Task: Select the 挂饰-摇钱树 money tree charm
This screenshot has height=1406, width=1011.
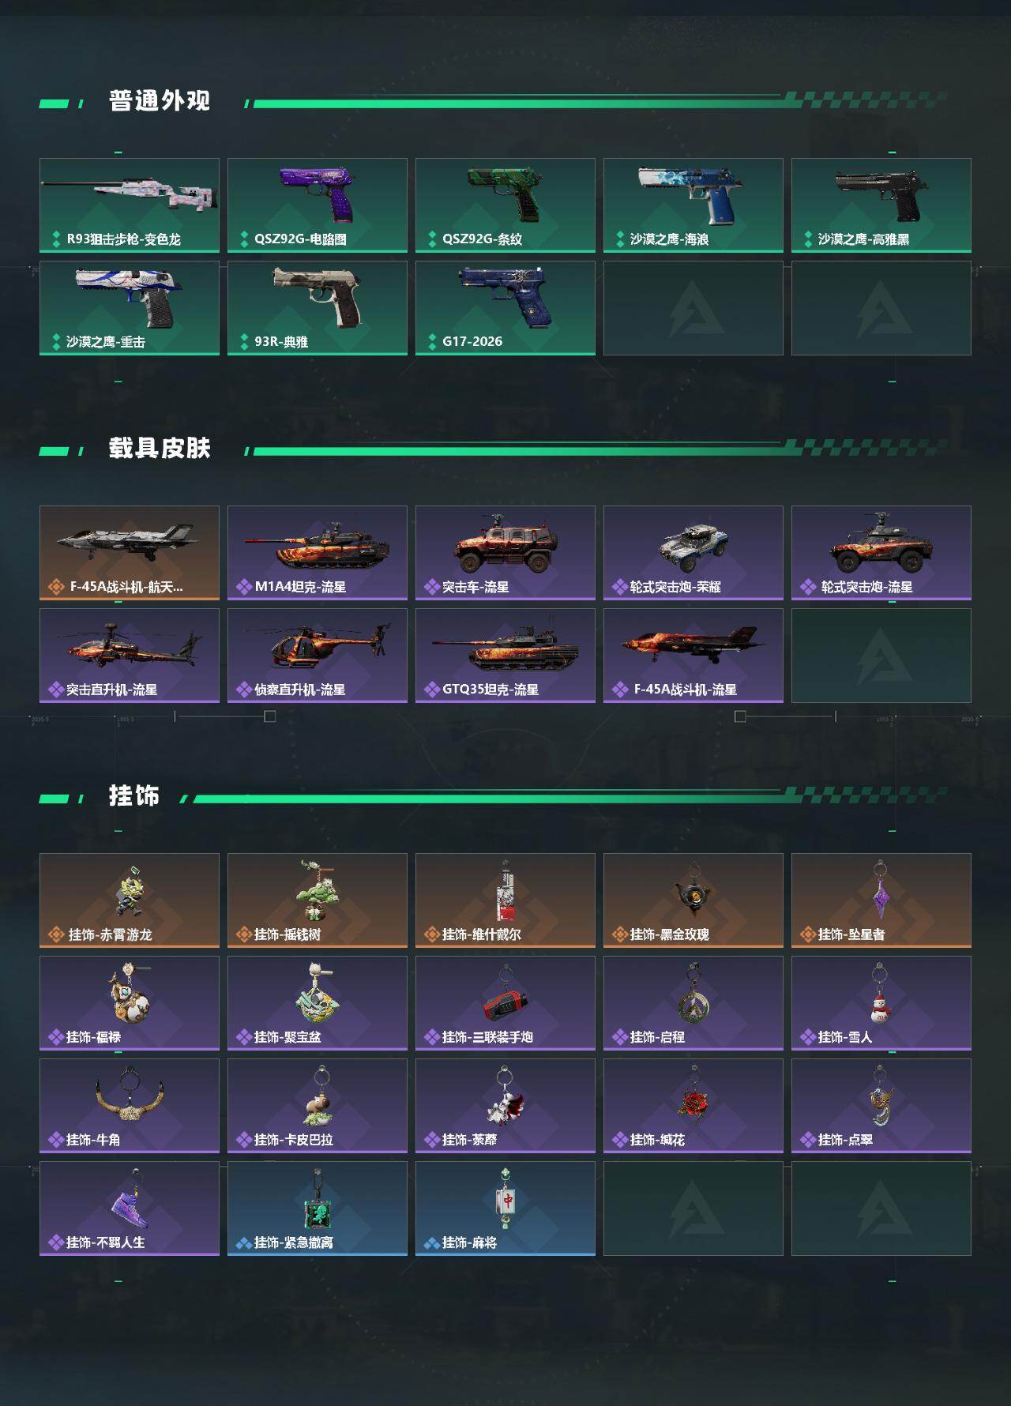Action: pyautogui.click(x=318, y=900)
